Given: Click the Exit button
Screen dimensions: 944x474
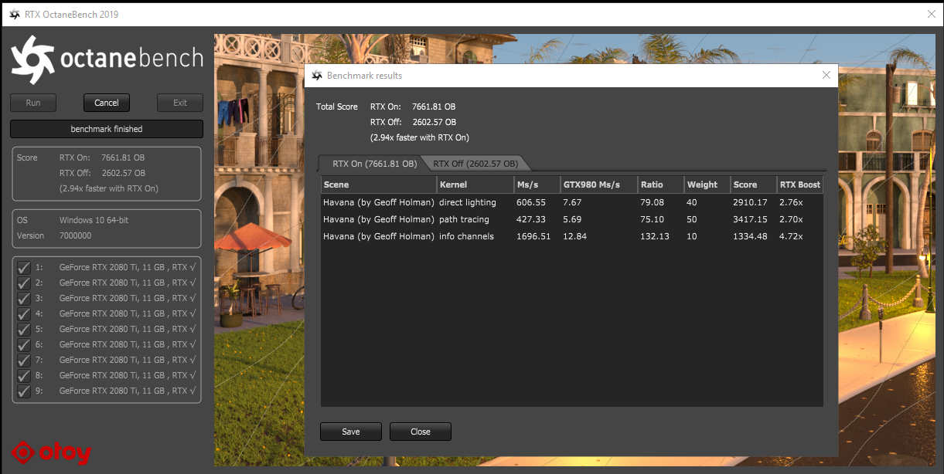Looking at the screenshot, I should click(180, 103).
